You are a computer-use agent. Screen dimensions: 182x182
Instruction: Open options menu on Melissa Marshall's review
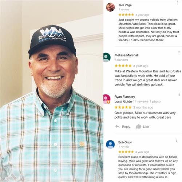pos(179,53)
